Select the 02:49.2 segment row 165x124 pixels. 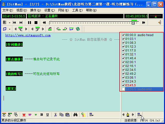(142, 73)
